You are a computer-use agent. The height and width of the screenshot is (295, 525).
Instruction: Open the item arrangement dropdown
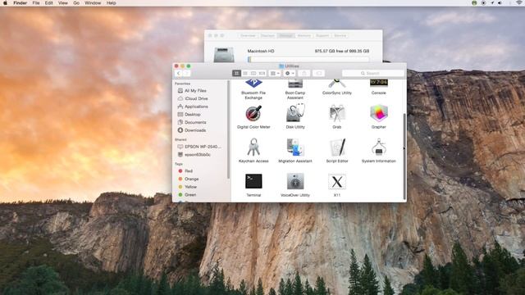tap(275, 73)
